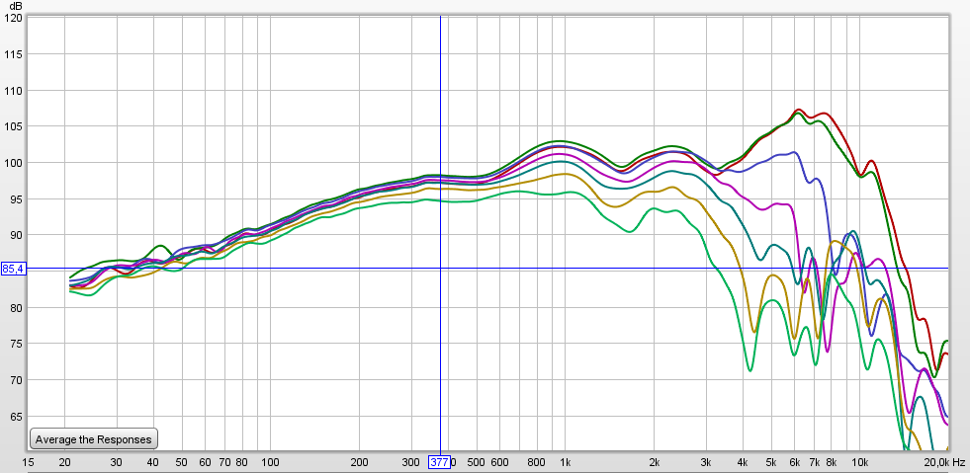Click the 100 frequency axis label
970x473 pixels.
[x=270, y=462]
